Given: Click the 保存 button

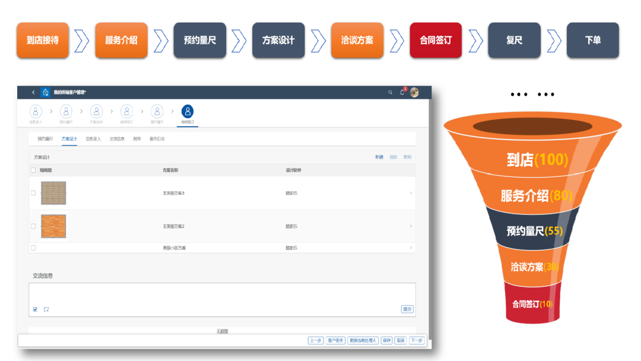Looking at the screenshot, I should pyautogui.click(x=386, y=341).
